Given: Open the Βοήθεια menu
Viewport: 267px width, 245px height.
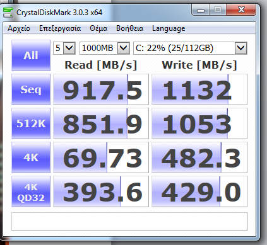Looking at the screenshot, I should pos(130,28).
